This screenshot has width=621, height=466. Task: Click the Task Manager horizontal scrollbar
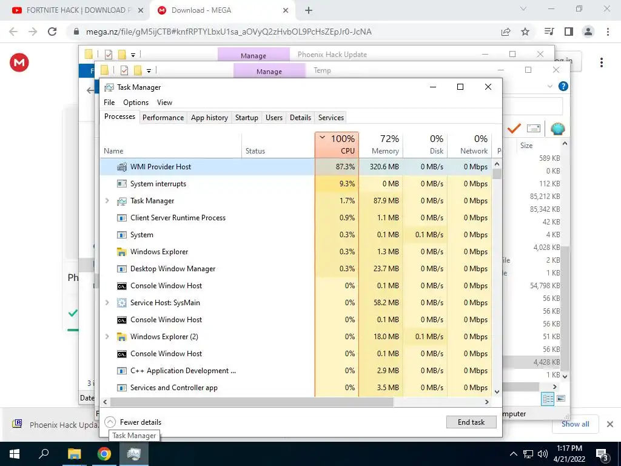pos(252,402)
